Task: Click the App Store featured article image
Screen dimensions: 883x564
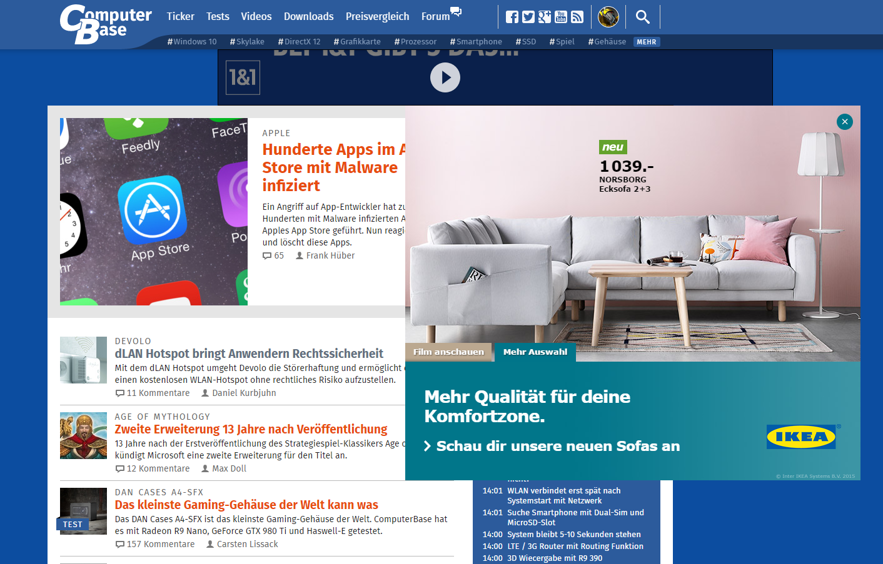Action: pos(154,212)
